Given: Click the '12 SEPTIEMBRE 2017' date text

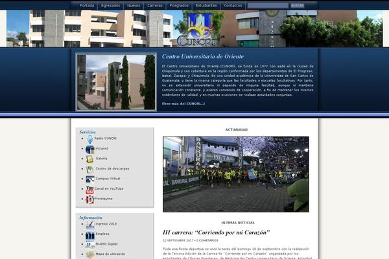Looking at the screenshot, I should pos(178,240).
